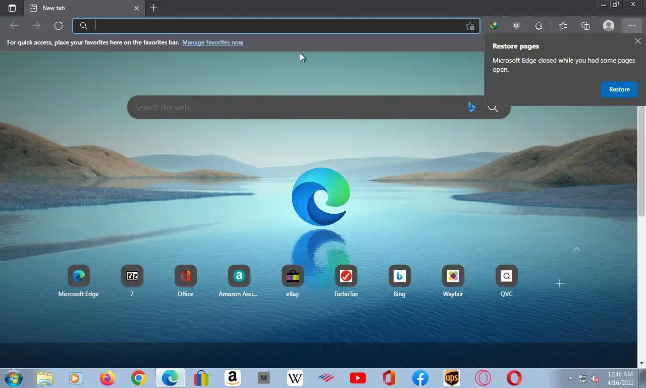Open a new tab with plus button

click(153, 8)
